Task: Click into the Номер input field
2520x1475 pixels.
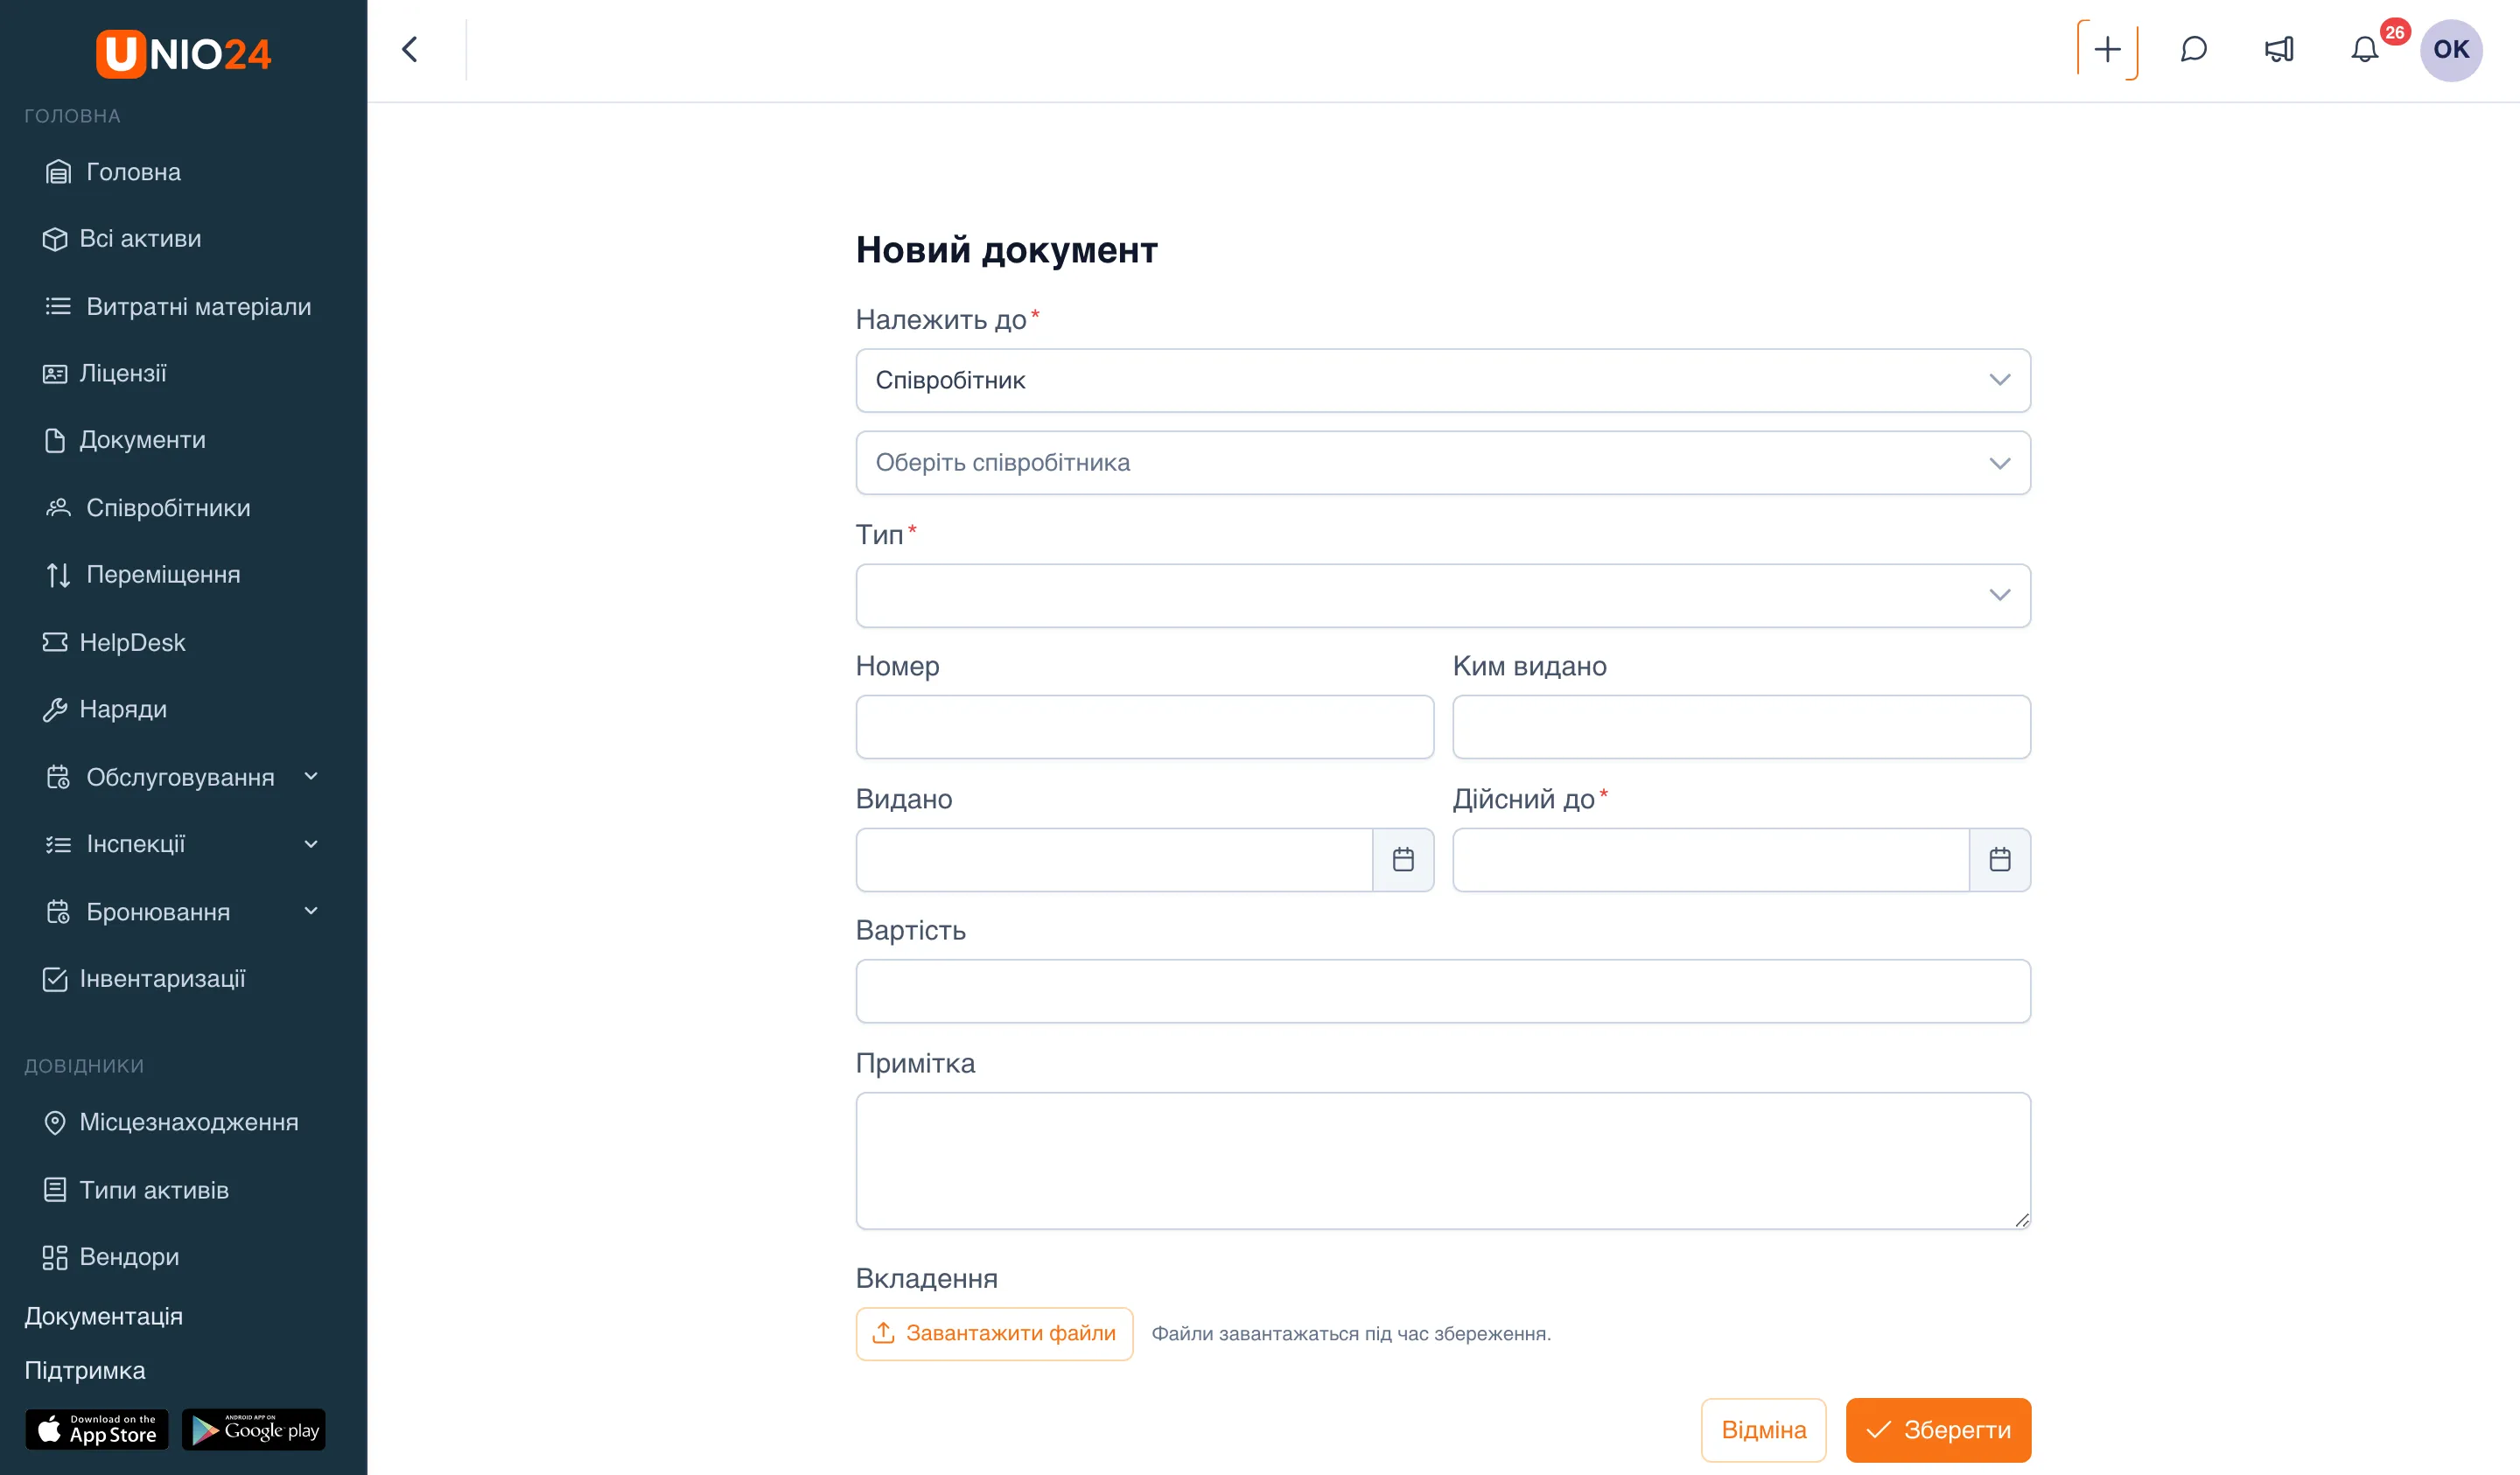Action: click(x=1145, y=727)
